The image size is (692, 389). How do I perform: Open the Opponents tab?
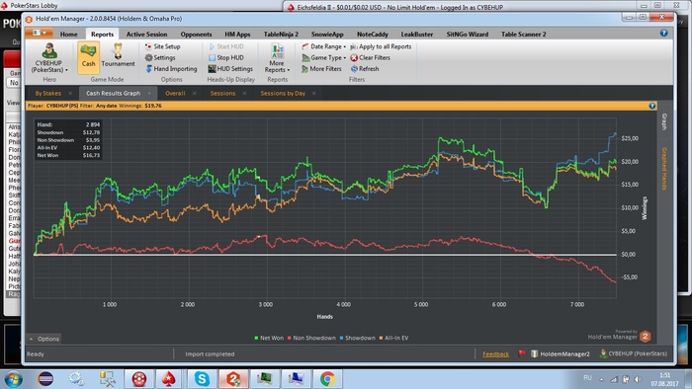point(196,34)
